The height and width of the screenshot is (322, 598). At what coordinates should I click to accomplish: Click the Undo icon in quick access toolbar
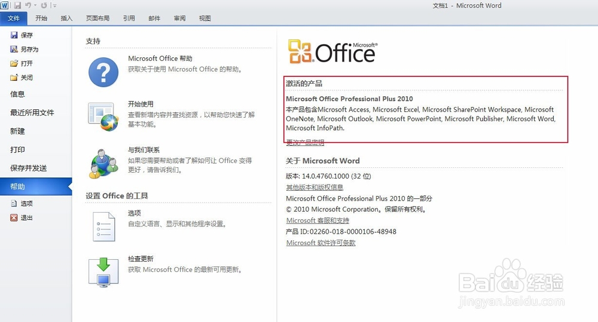(28, 5)
